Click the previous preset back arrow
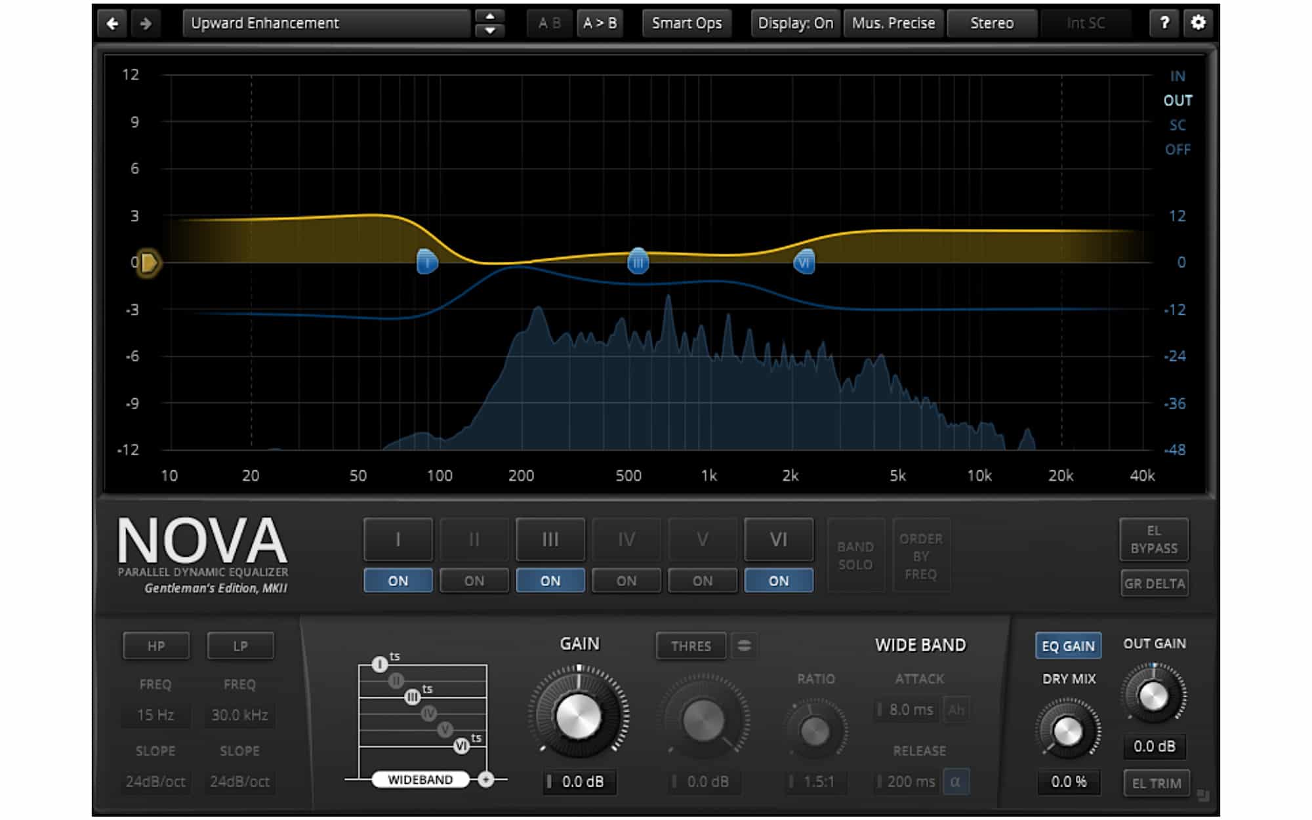Screen dimensions: 1312x820 click(112, 24)
